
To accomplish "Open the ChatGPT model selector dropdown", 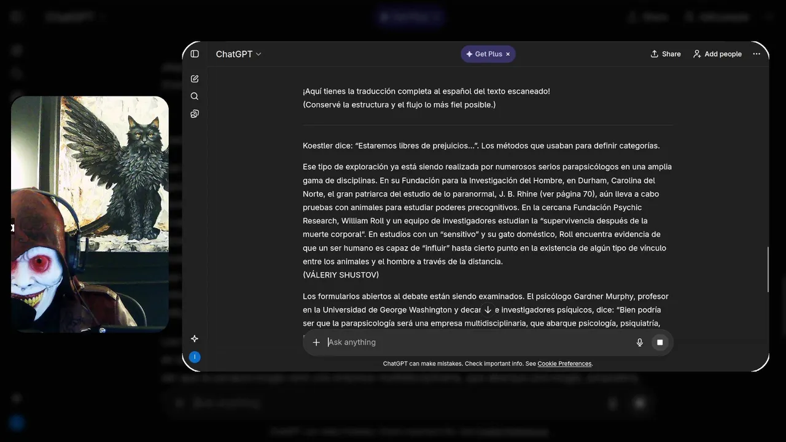I will [x=238, y=54].
